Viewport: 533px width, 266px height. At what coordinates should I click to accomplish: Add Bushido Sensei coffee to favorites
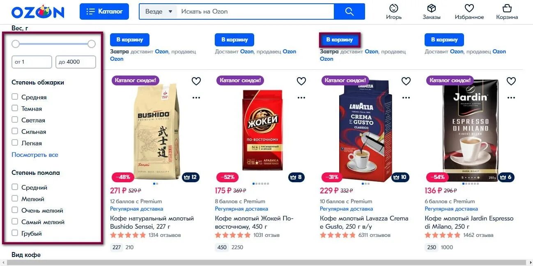[196, 81]
